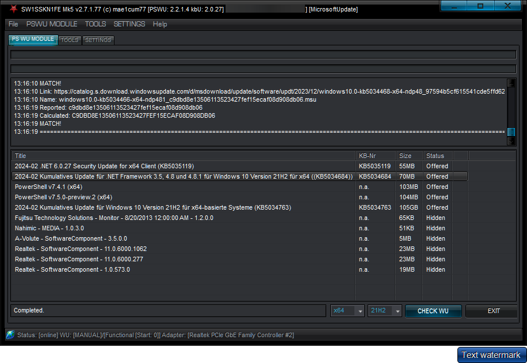This screenshot has height=363, width=527.
Task: Open the SETTINGS menu in menu bar
Action: [x=129, y=24]
